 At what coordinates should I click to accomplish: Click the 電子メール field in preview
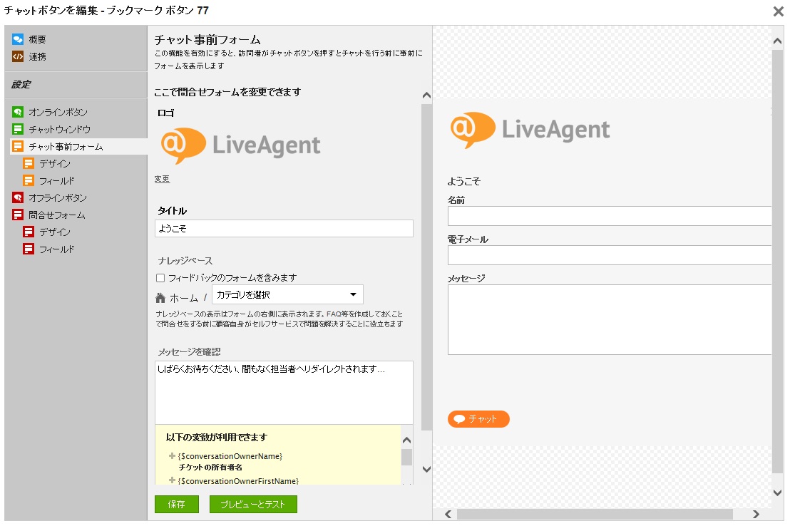point(609,255)
